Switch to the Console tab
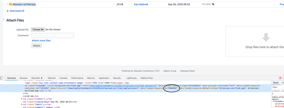Viewport: 284px width, 108px height. tap(63, 78)
